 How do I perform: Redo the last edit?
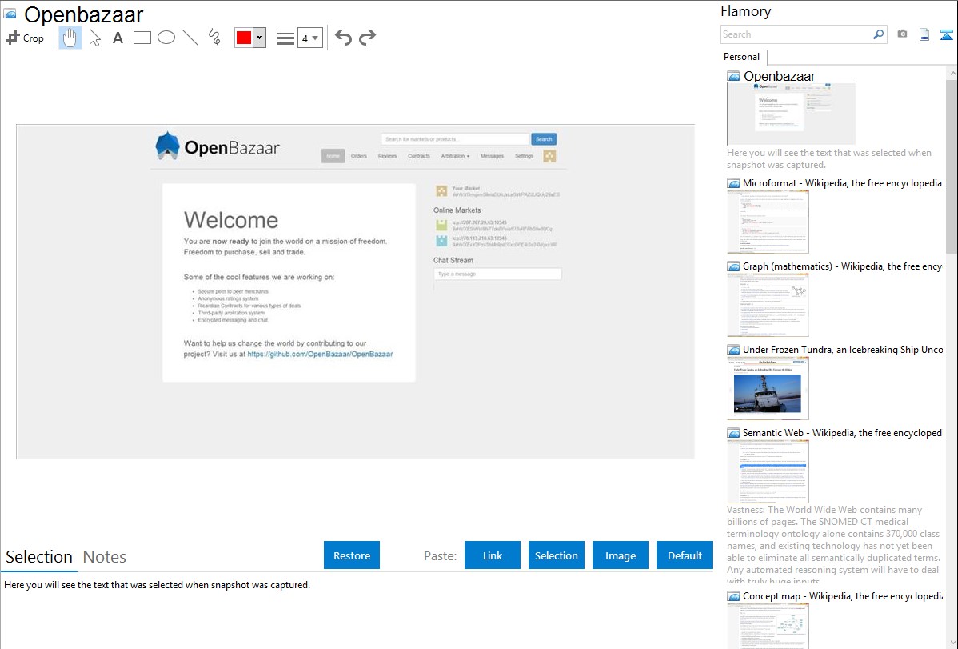(367, 38)
